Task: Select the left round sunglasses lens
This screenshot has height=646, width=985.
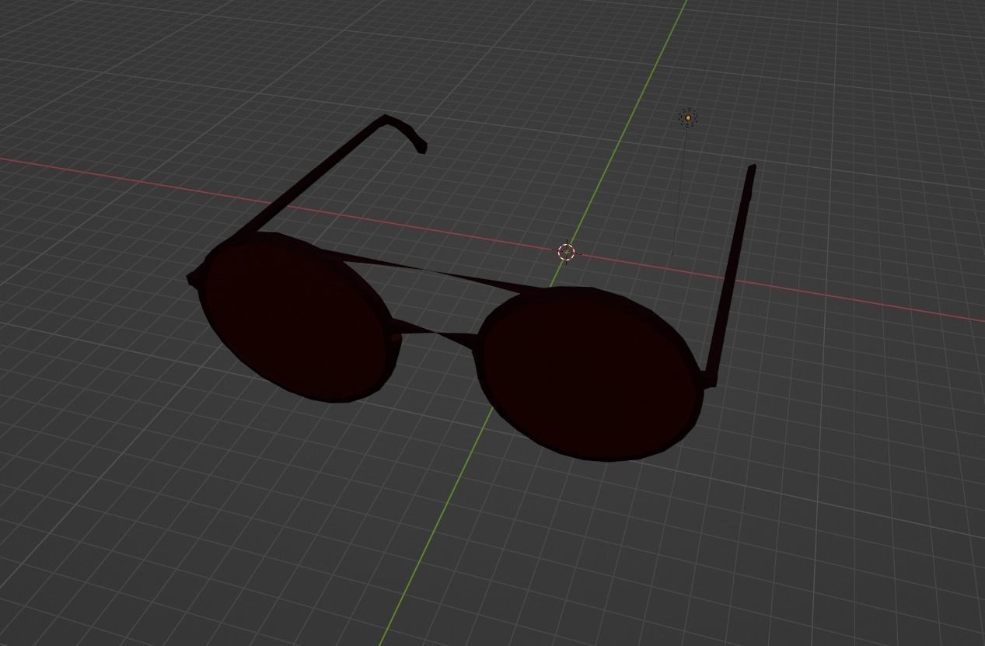Action: click(x=295, y=317)
